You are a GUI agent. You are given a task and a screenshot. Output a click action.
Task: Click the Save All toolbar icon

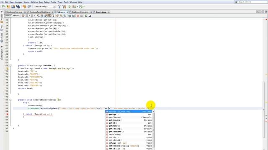click(18, 7)
